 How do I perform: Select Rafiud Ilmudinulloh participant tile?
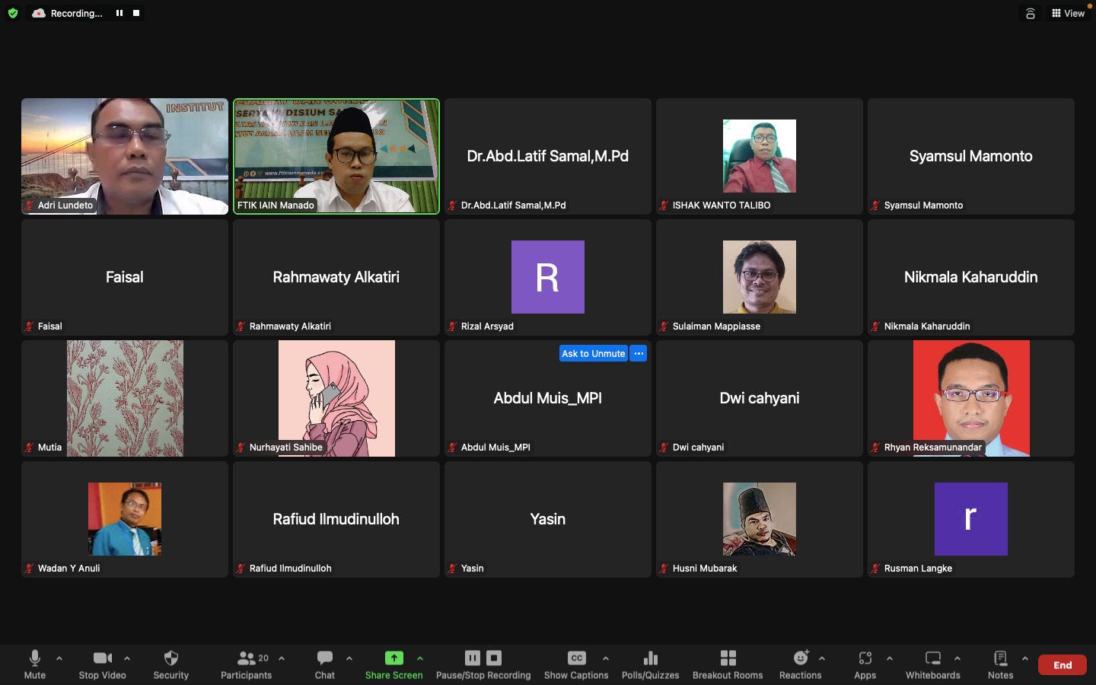(x=336, y=519)
